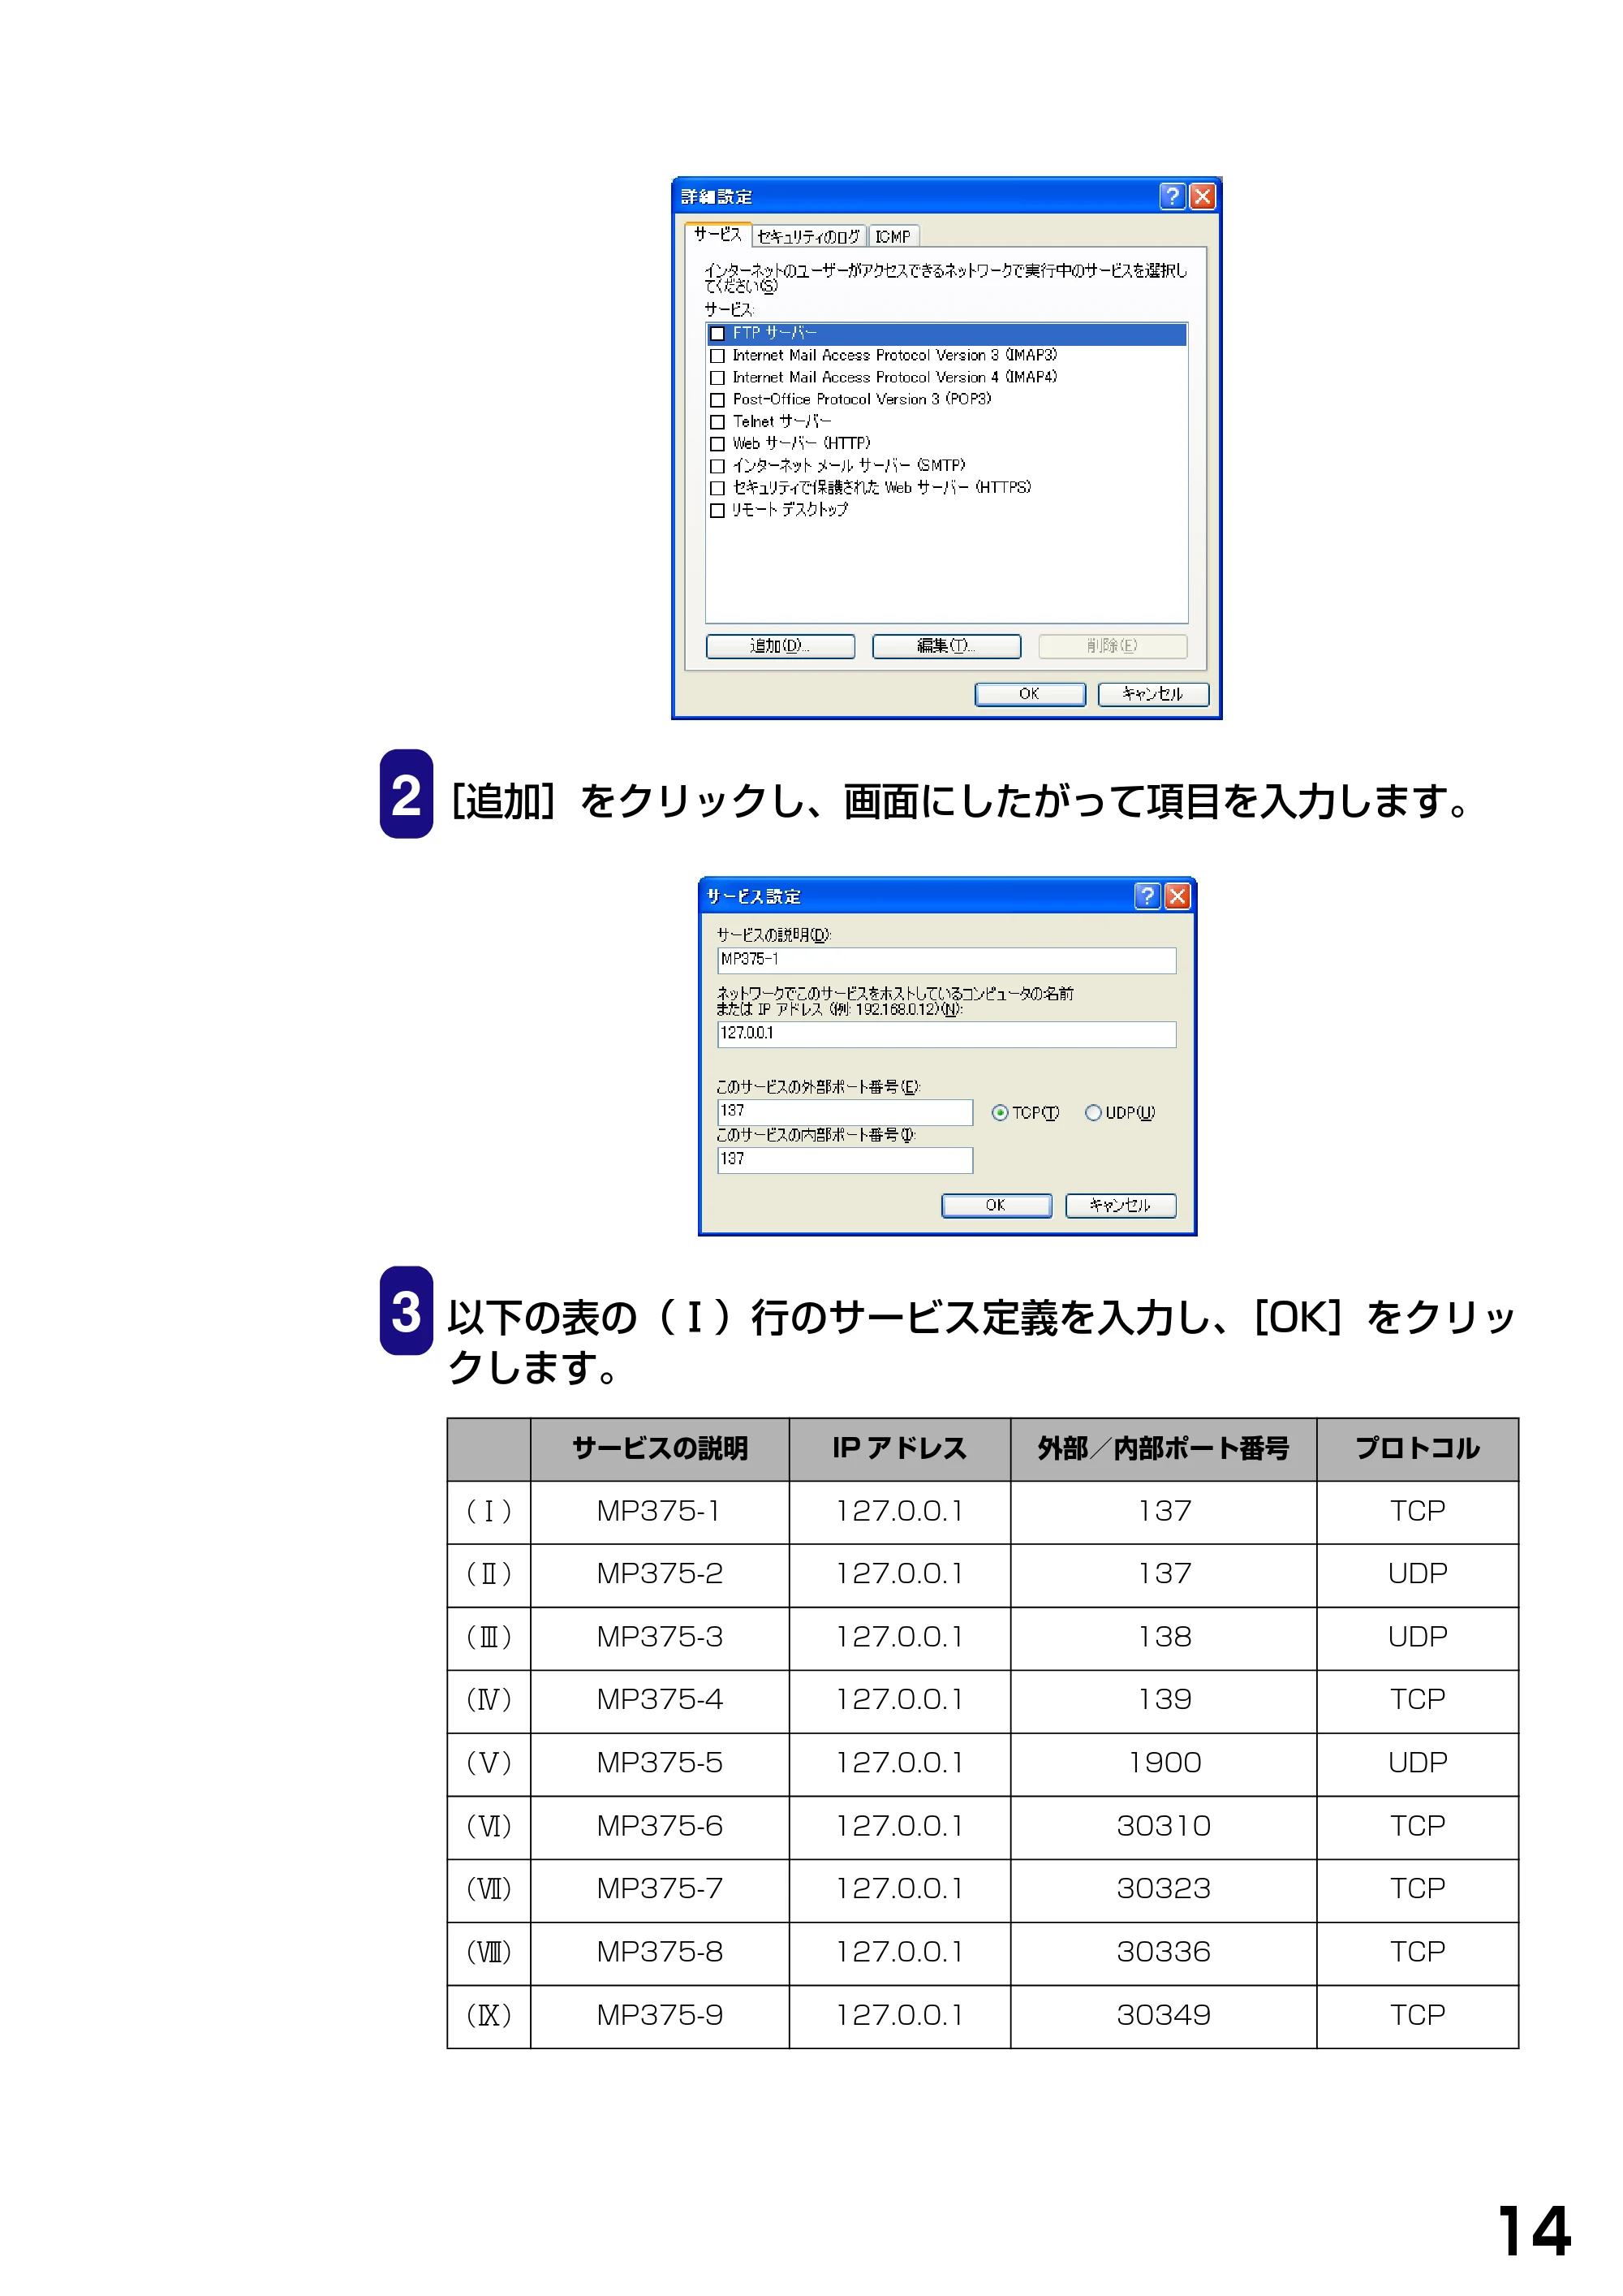Check the FTP サーバー checkbox
1623x2296 pixels.
[717, 333]
